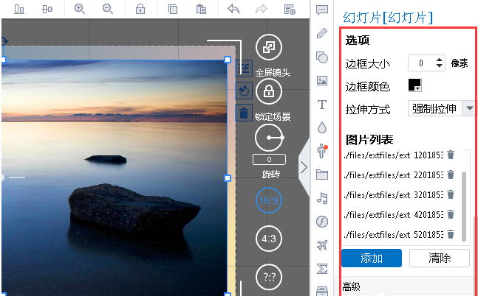
Task: Click the layout icon above the frame's rotate icon
Action: click(x=244, y=68)
